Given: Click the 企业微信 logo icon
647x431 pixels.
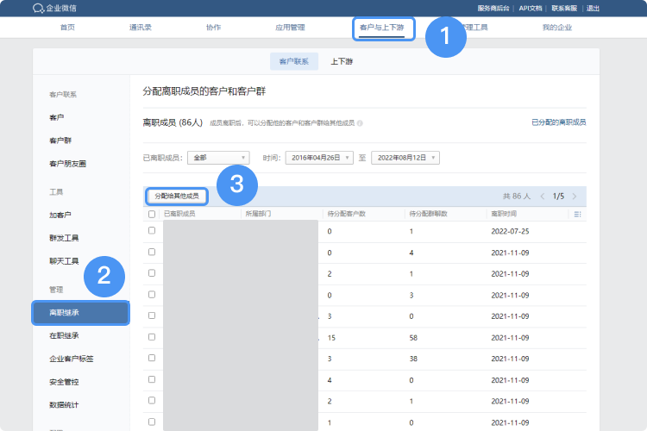Looking at the screenshot, I should point(38,8).
